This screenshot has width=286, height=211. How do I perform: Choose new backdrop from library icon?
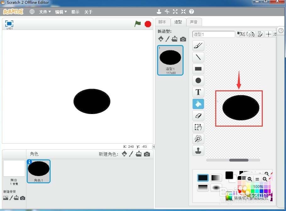pos(6,198)
